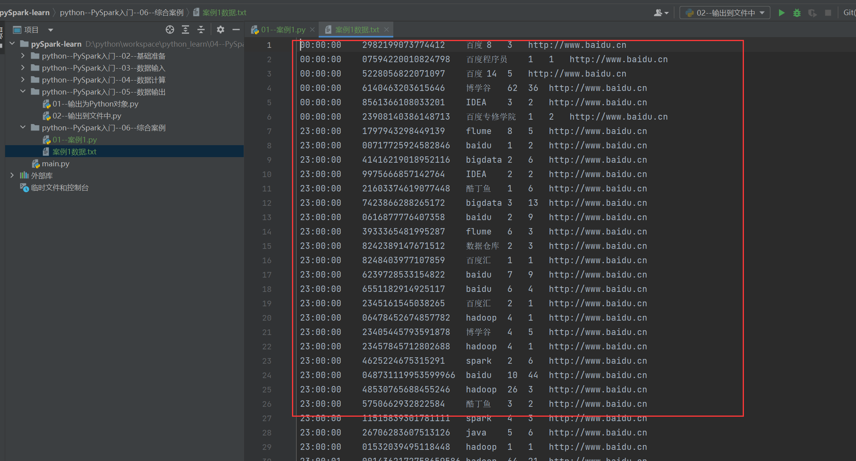Click the stop execution square icon
The height and width of the screenshot is (461, 856).
click(828, 13)
